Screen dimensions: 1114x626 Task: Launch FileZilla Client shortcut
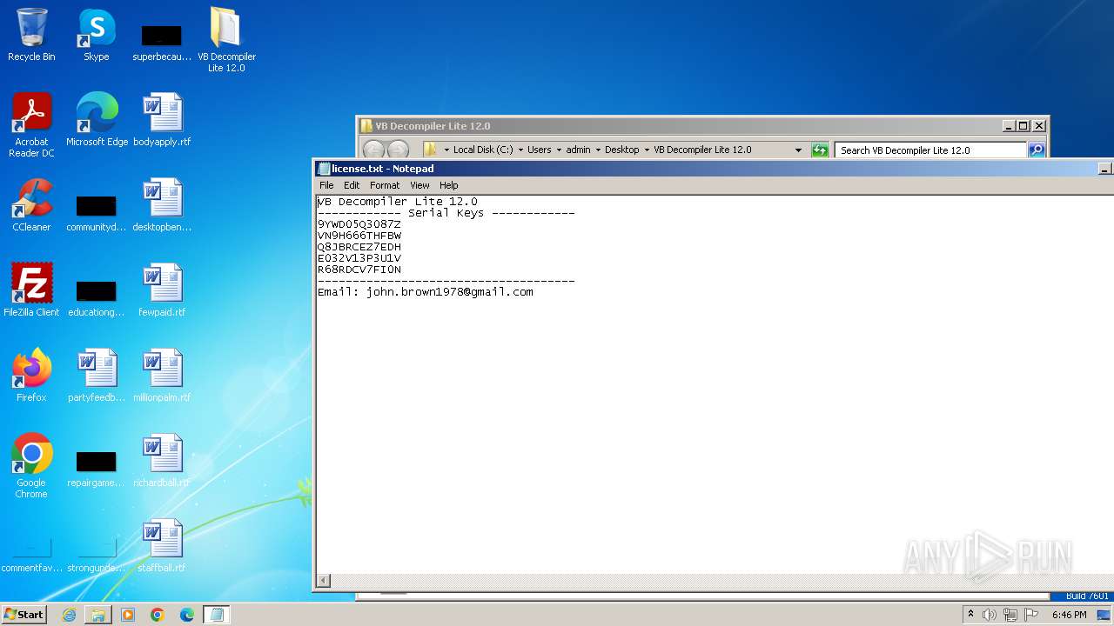pyautogui.click(x=31, y=290)
